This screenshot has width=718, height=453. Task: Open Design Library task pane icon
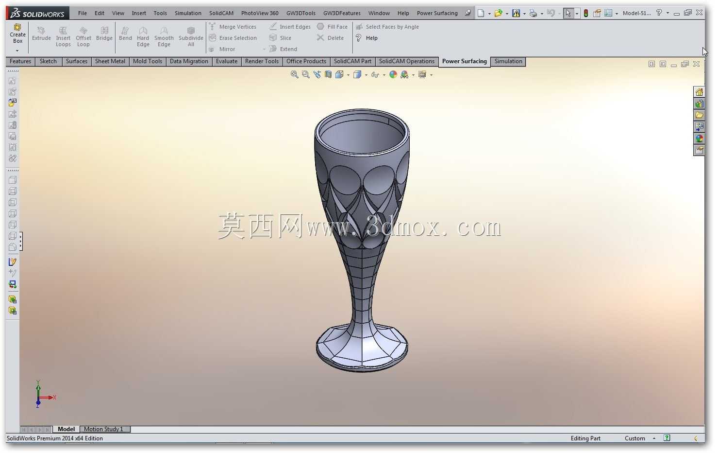(699, 104)
